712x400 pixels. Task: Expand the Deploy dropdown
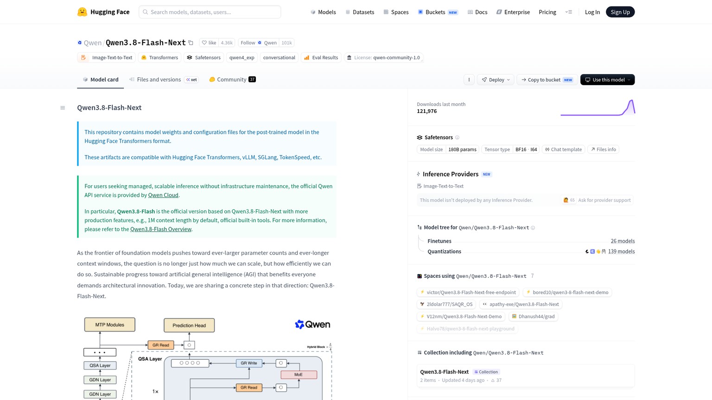[x=496, y=80]
